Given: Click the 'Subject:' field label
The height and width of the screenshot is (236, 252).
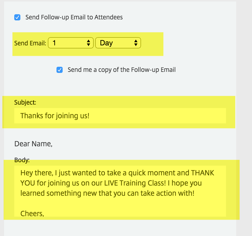Looking at the screenshot, I should coord(25,102).
